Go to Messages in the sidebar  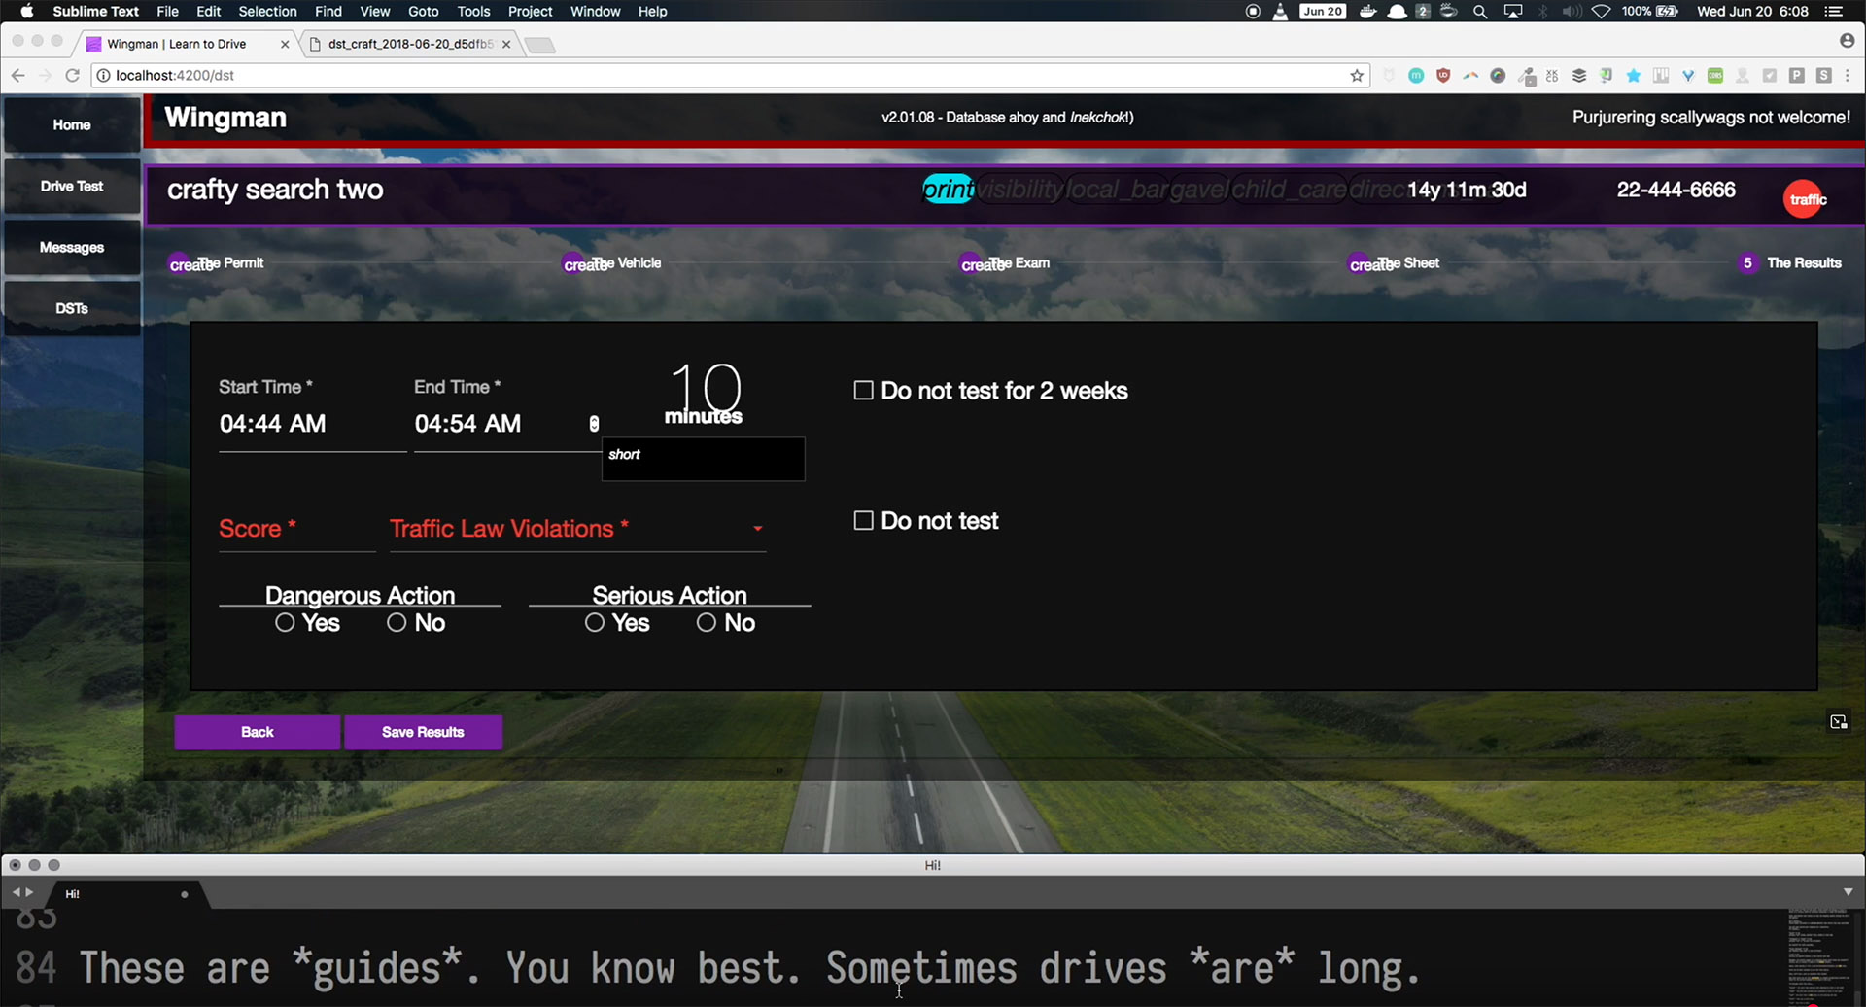click(72, 248)
